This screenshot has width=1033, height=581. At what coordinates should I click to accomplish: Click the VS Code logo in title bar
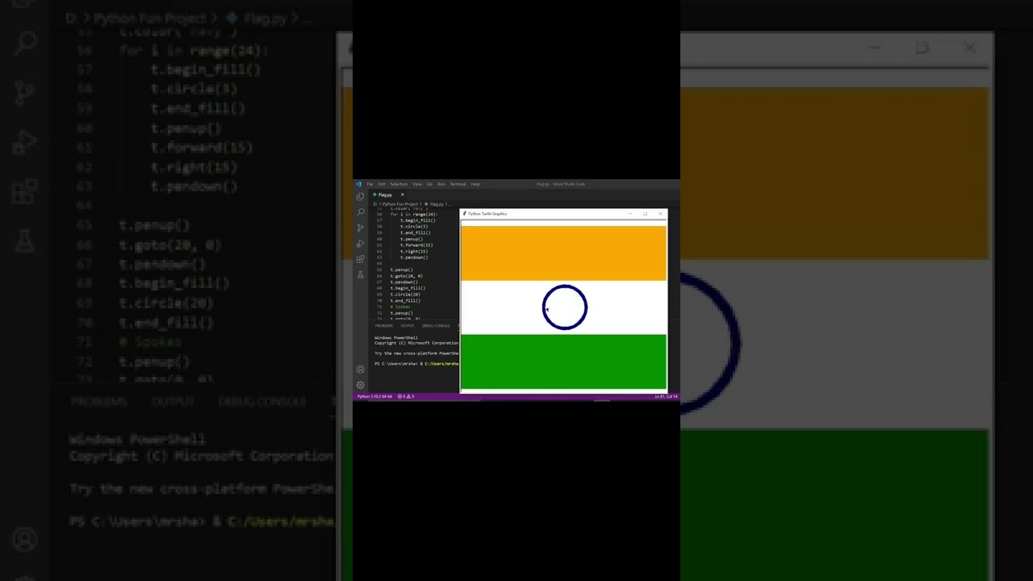[358, 184]
